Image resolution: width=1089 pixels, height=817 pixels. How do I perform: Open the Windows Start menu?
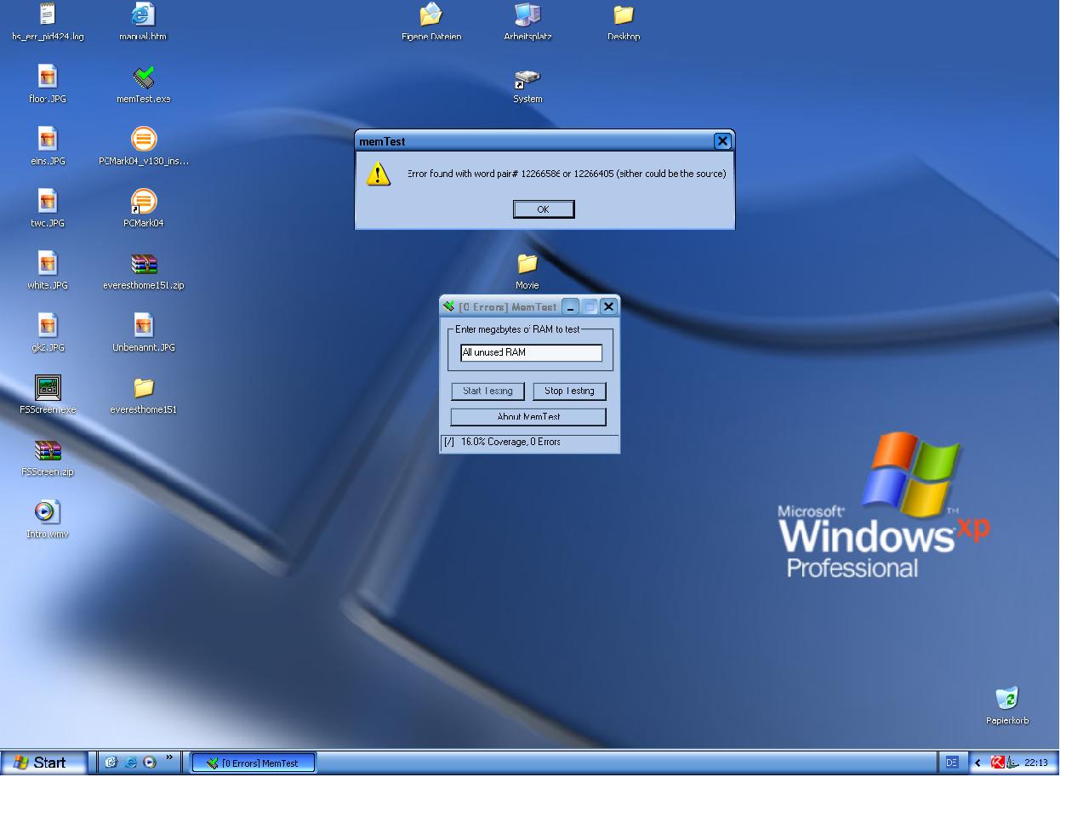43,763
